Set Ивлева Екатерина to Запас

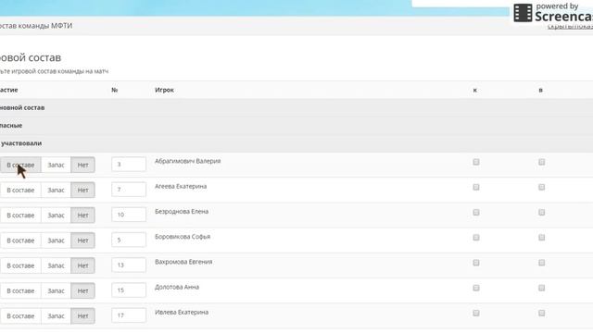tap(56, 316)
